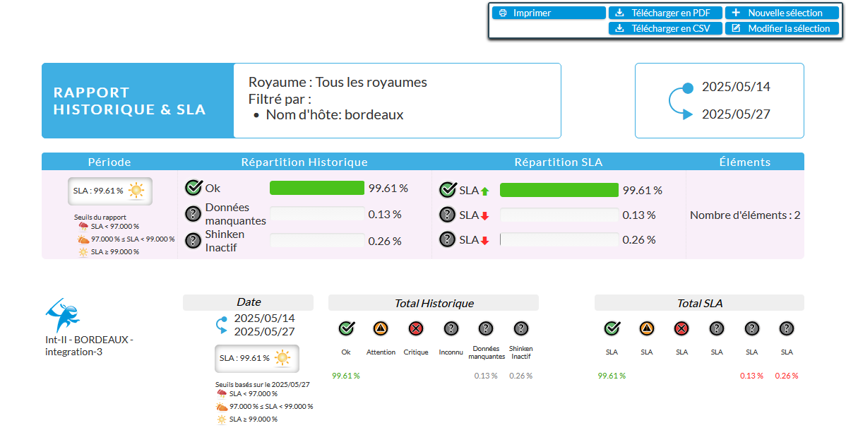Click the Répartition Historique column header
The width and height of the screenshot is (846, 435).
click(x=304, y=162)
